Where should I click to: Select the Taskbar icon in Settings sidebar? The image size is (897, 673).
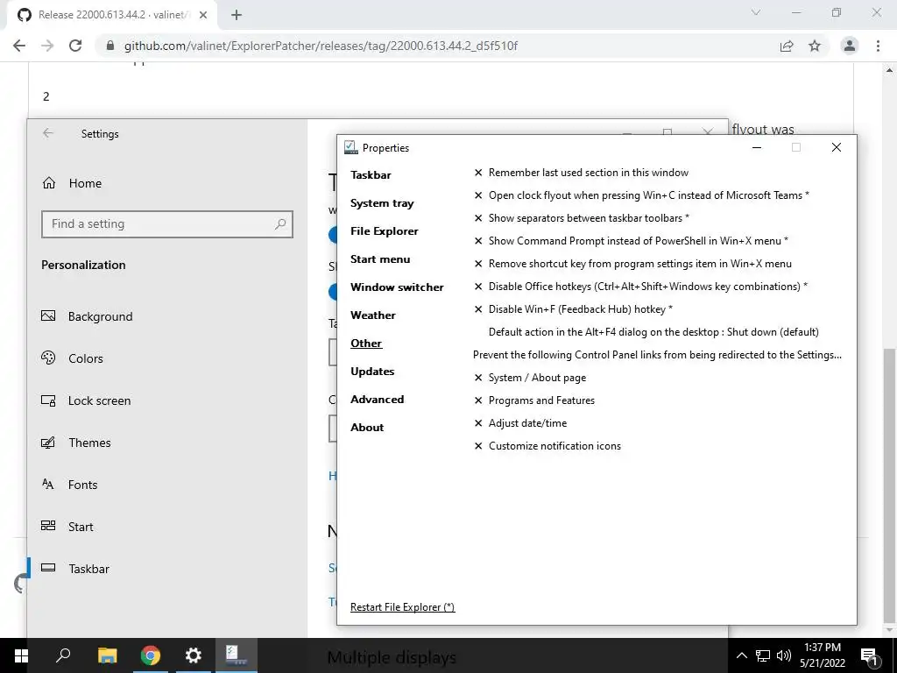pos(48,568)
